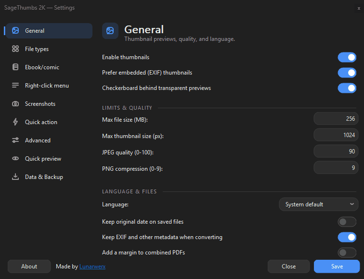The height and width of the screenshot is (279, 364).
Task: Open Quick action settings
Action: click(49, 122)
